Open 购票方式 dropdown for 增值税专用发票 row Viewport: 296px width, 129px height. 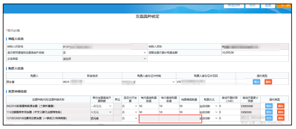point(209,112)
